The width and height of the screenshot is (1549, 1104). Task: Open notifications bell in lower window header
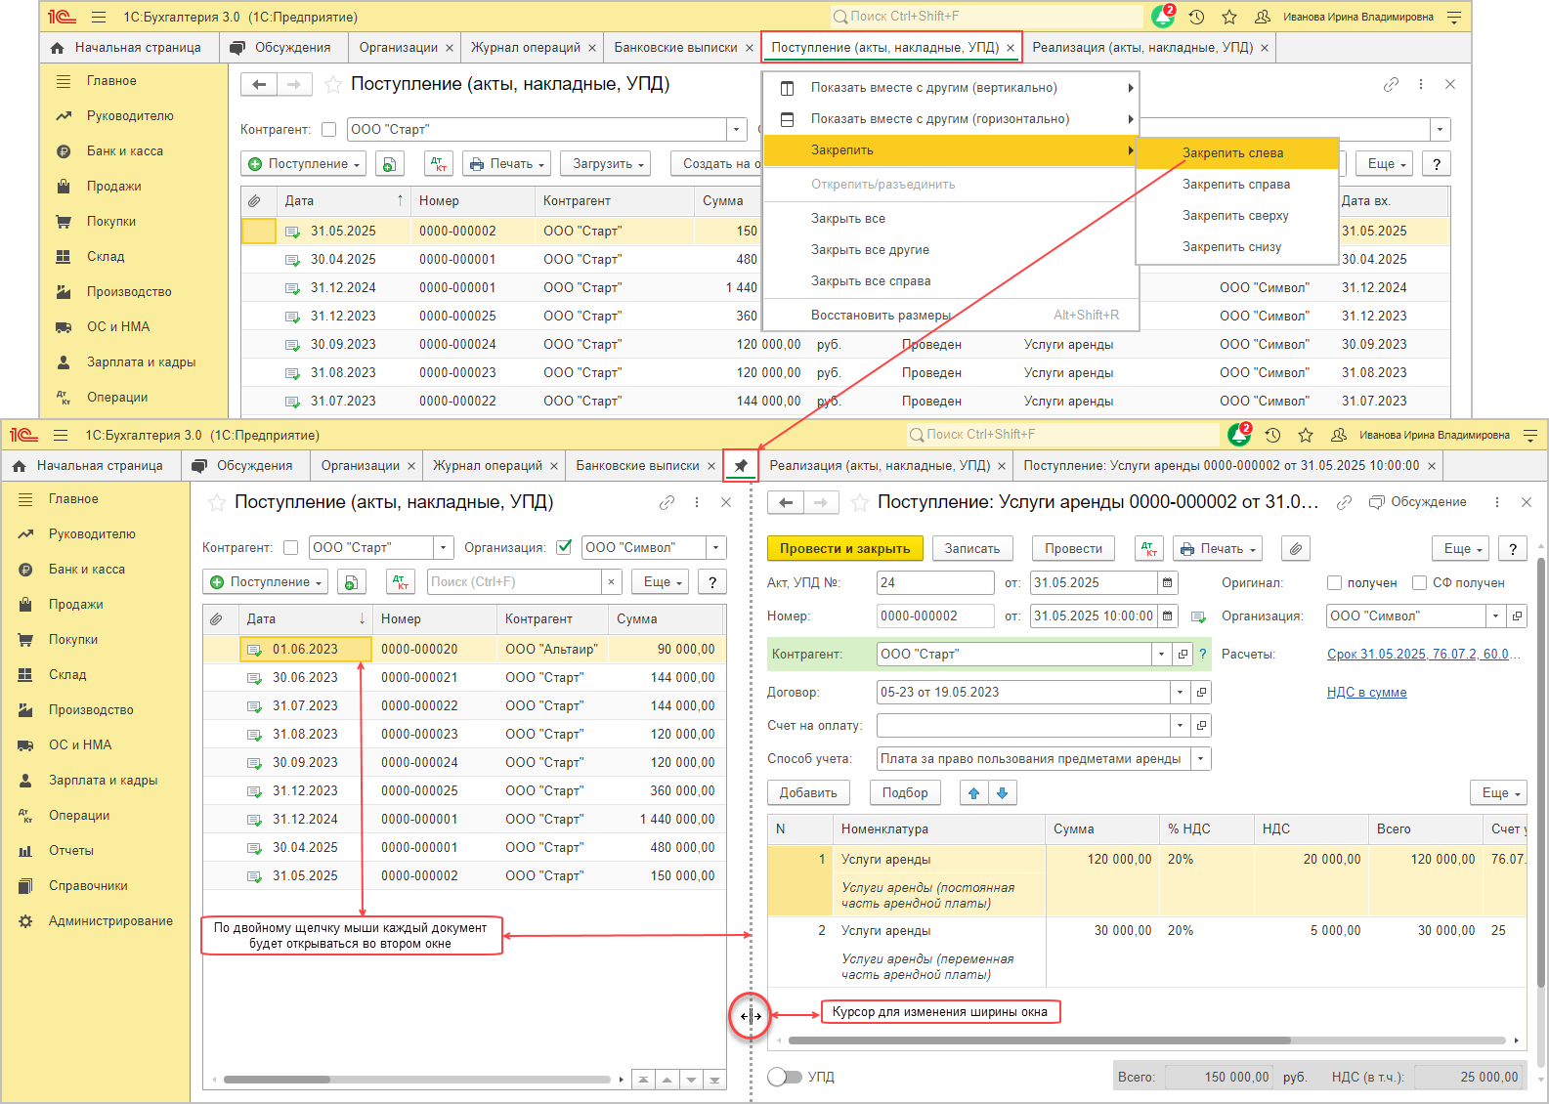pos(1240,435)
